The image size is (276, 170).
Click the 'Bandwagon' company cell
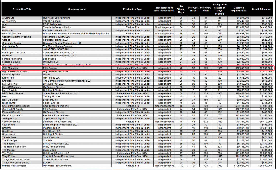point(77,59)
